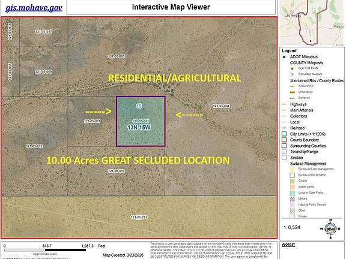Select the bottom parcel label ending in 003
Screen dimensions: 346x259
[139, 218]
